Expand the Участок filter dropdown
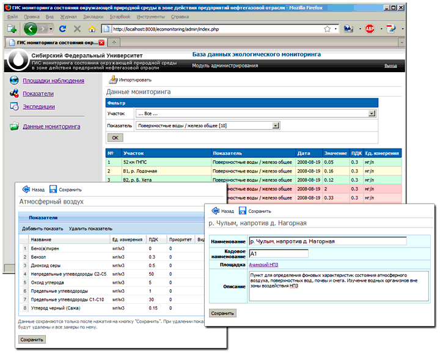 point(372,113)
